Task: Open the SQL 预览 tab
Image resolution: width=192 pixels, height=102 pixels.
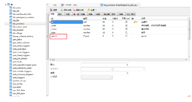Action: point(131,14)
